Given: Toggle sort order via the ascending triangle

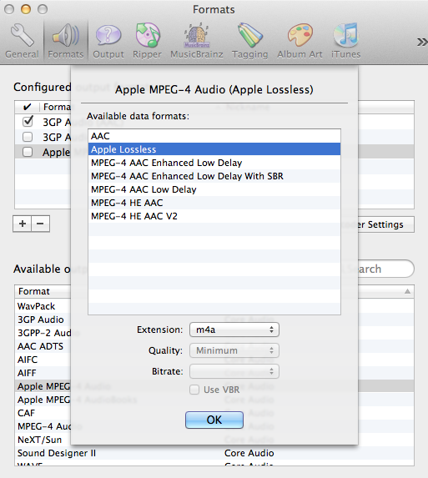Looking at the screenshot, I should click(x=407, y=291).
